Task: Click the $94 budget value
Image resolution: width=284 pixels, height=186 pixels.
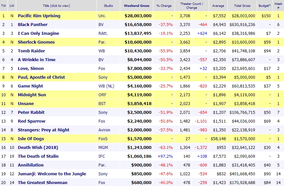Action: (x=267, y=51)
